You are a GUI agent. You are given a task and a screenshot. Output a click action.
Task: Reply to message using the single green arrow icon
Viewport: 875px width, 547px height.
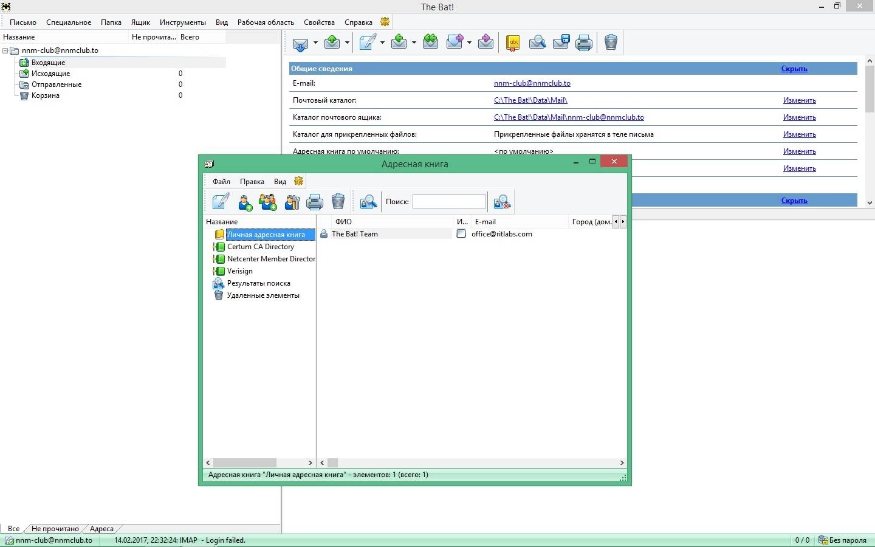(399, 42)
